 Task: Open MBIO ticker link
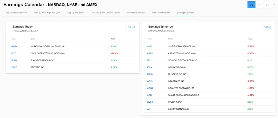[x=150, y=74]
